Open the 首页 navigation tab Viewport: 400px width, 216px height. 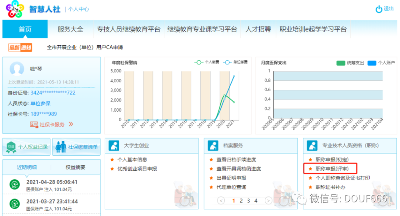tap(25, 29)
